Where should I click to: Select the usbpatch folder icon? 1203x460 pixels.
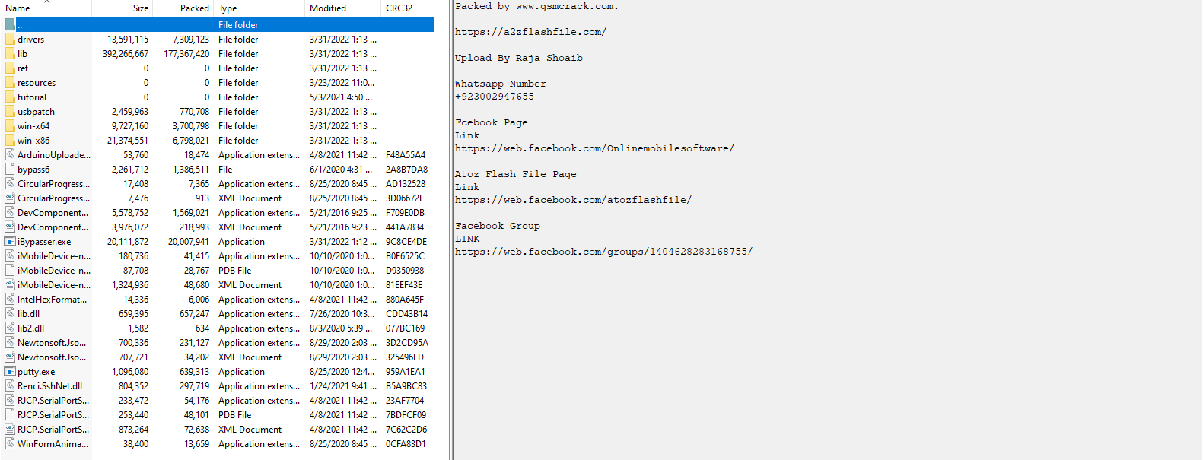click(x=10, y=112)
